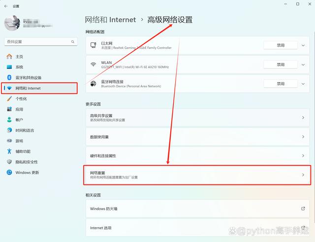Click the 系统 display icon
315x242 pixels.
tap(9, 67)
